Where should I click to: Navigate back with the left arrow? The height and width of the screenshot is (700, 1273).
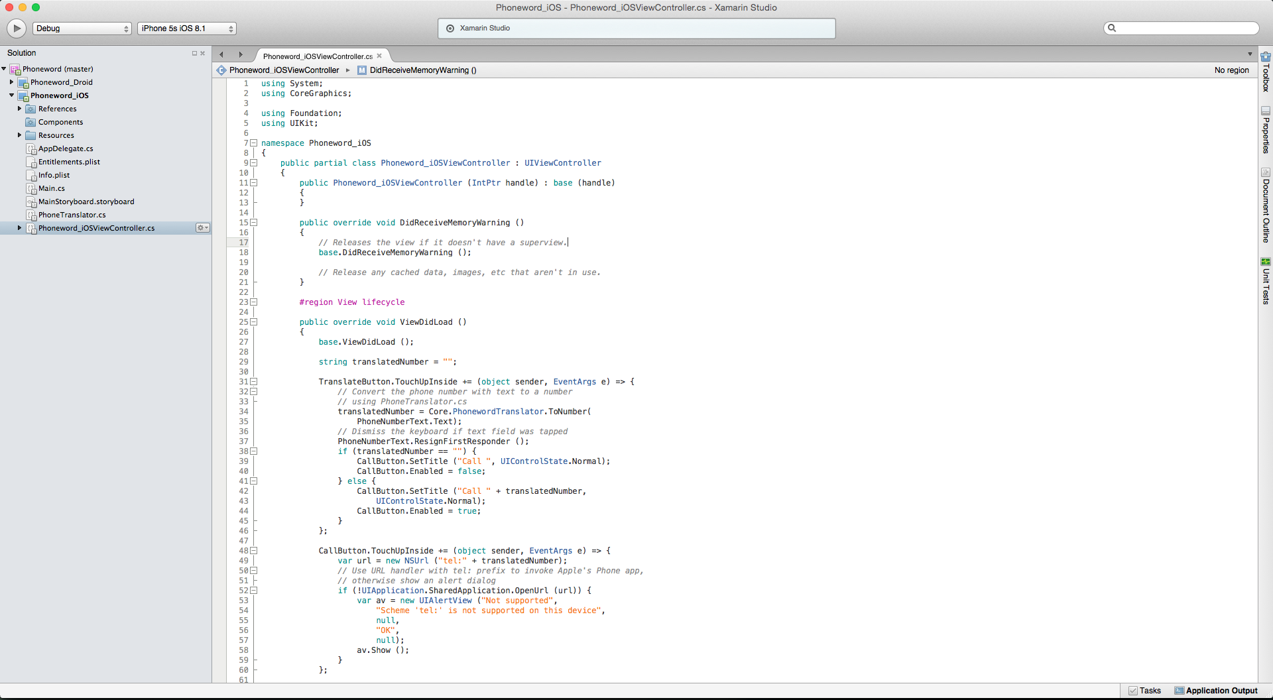[221, 55]
